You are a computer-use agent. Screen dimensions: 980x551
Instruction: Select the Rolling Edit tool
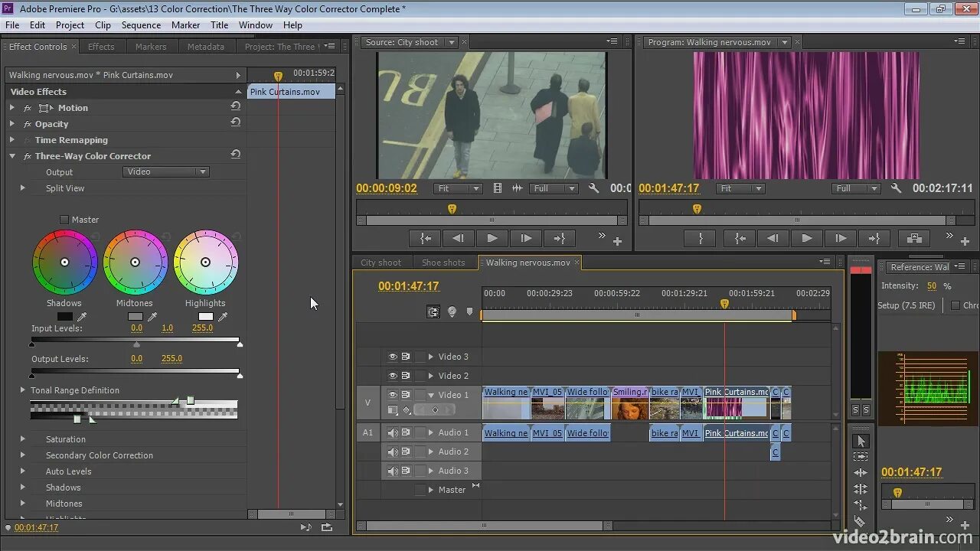[861, 489]
